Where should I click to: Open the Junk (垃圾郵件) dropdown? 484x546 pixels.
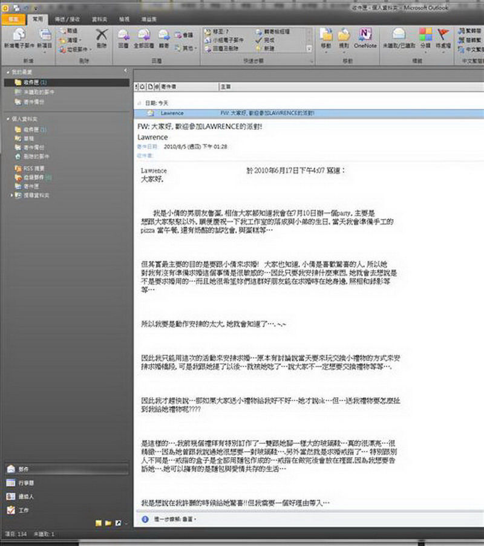pyautogui.click(x=75, y=50)
